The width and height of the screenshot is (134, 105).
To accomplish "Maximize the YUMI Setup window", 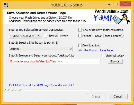I will coord(116,4).
